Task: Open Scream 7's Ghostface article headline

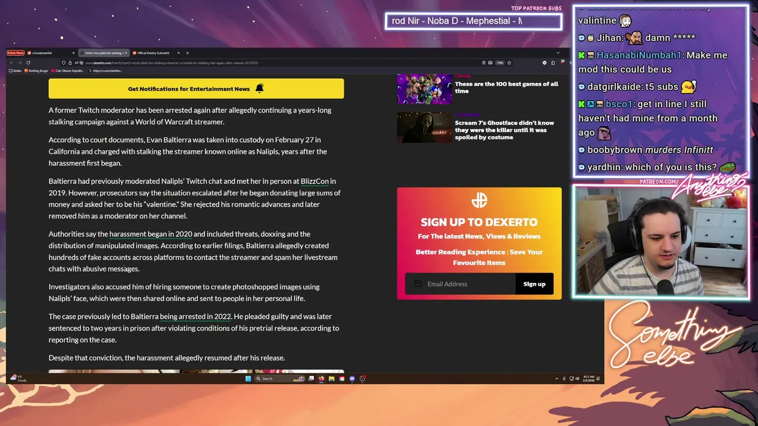Action: click(505, 130)
